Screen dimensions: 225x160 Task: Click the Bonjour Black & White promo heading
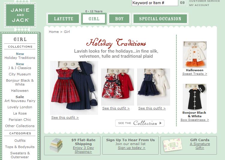(194, 114)
